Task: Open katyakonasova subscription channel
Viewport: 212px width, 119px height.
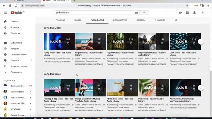Action: (x=18, y=92)
